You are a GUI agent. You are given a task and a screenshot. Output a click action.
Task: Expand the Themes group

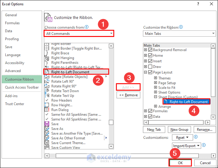(156, 78)
